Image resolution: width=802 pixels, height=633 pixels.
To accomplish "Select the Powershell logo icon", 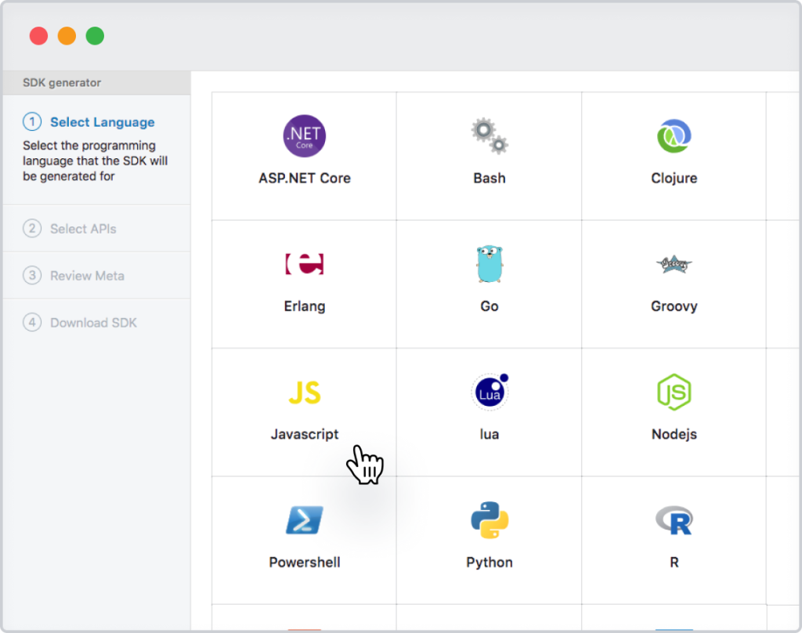I will (x=305, y=520).
